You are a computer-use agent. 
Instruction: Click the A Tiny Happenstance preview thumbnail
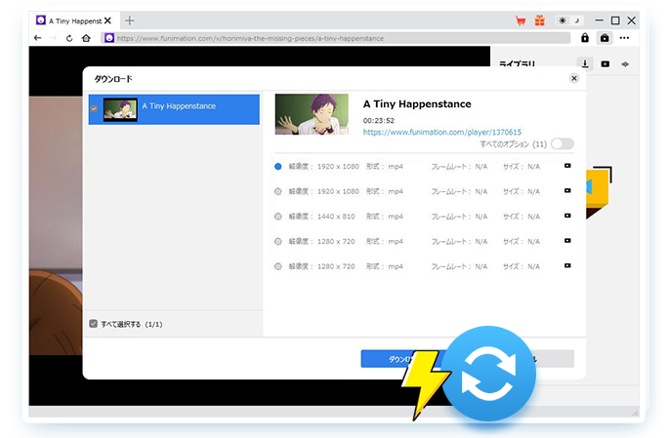pos(312,114)
